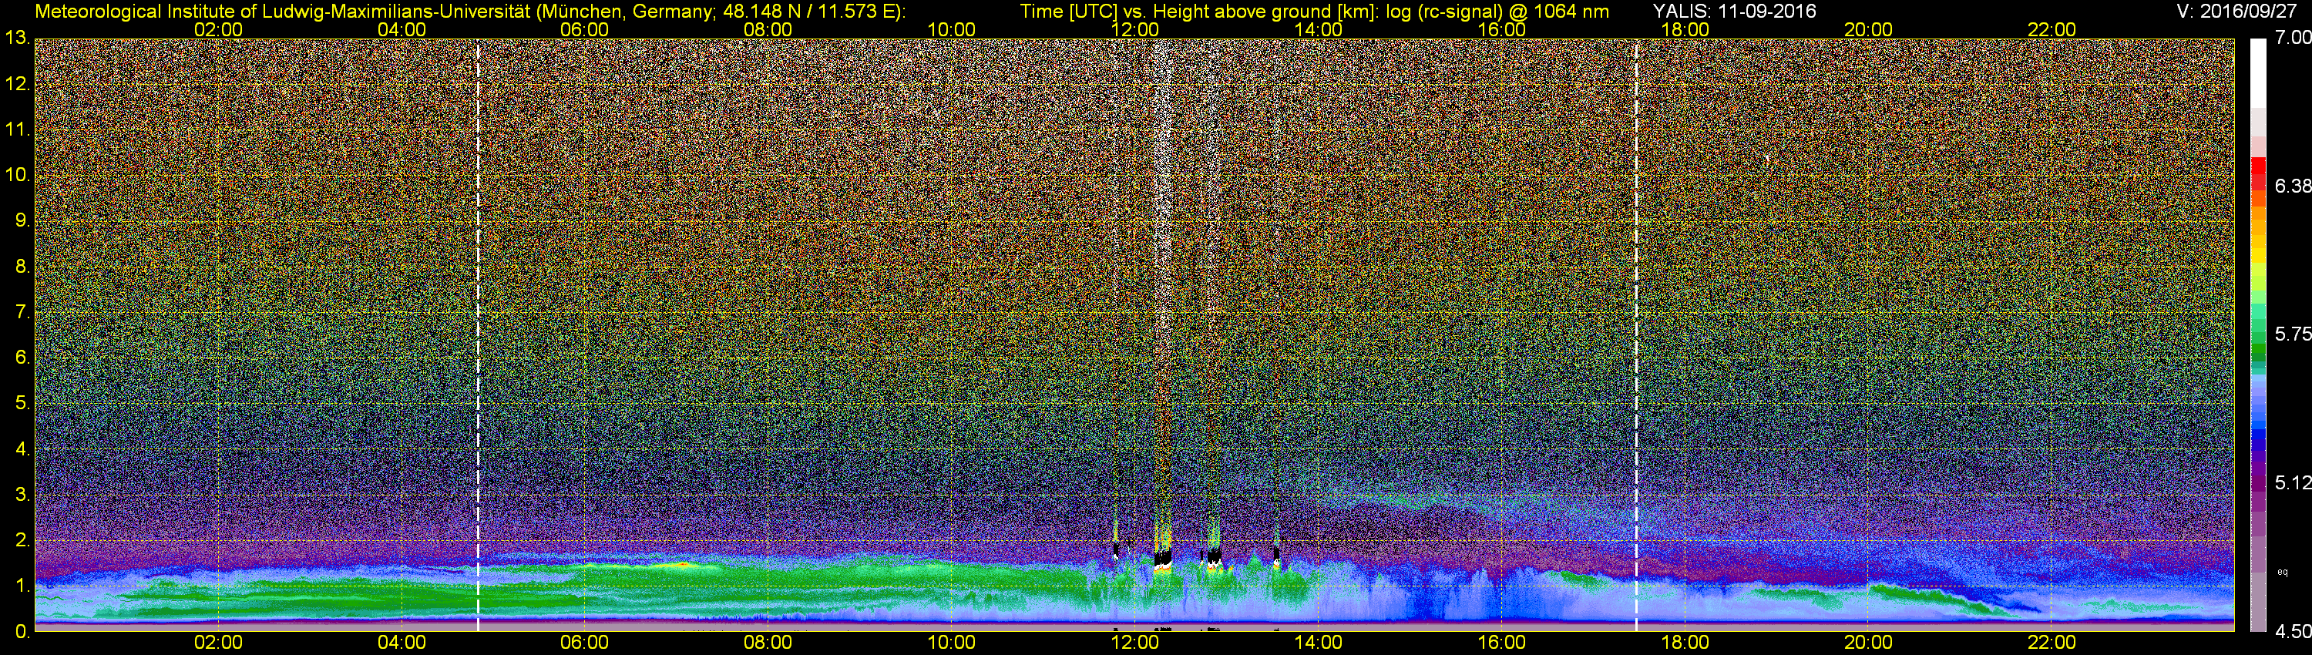The image size is (2312, 655).
Task: Click the 5 km height axis label
Action: 22,403
